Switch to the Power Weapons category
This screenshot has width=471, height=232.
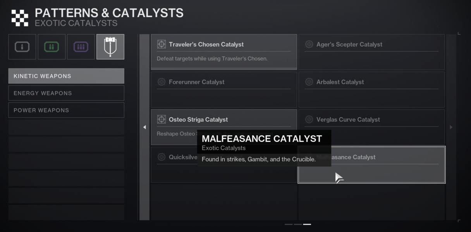tap(66, 110)
